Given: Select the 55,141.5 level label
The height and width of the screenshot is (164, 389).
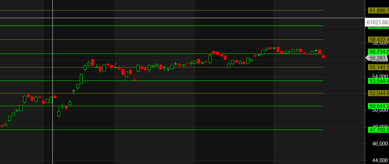Looking at the screenshot, I should point(378,67).
